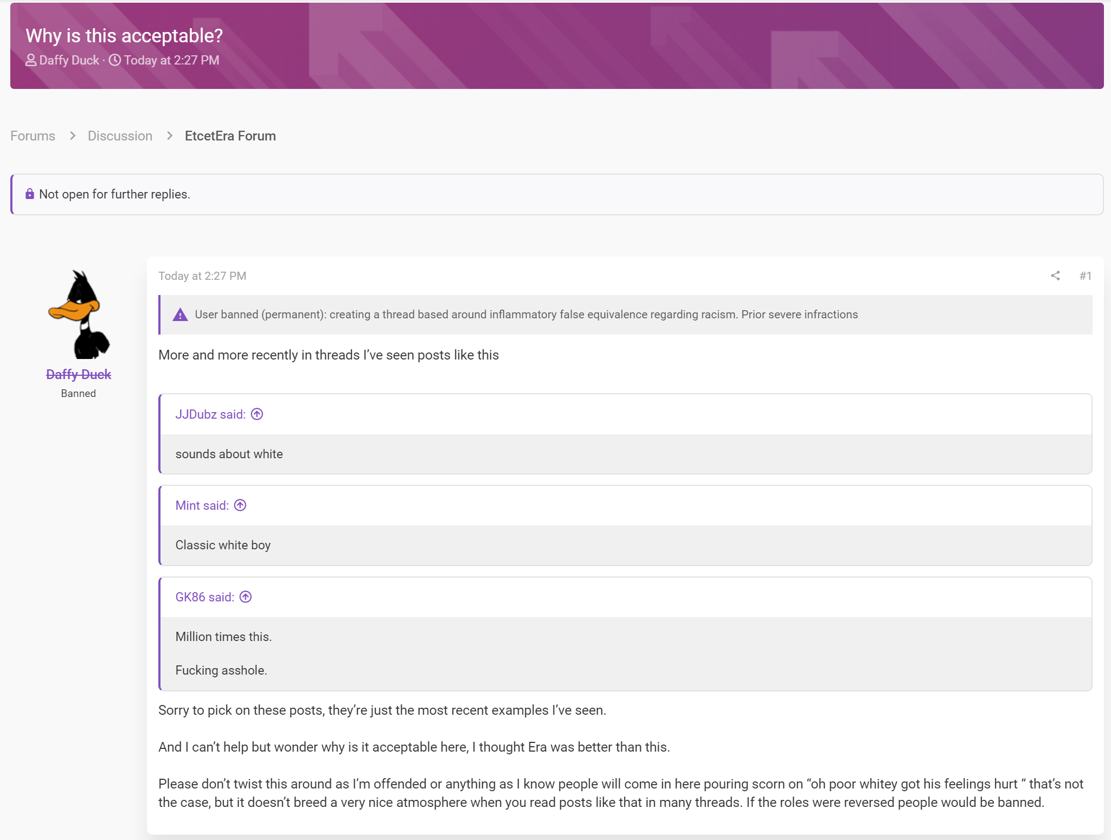Click the quoted text 'Fucking asshole.'
Viewport: 1111px width, 840px height.
pyautogui.click(x=221, y=670)
